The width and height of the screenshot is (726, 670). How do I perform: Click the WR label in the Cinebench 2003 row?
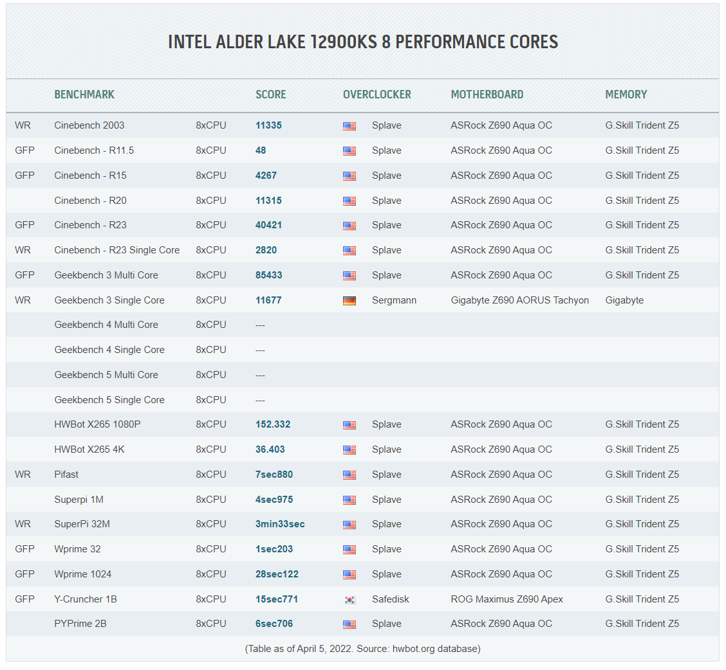pyautogui.click(x=23, y=125)
